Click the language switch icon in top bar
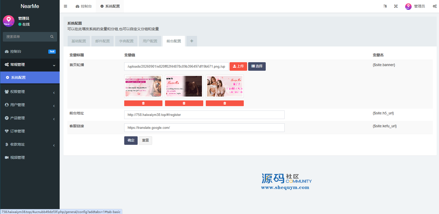 click(x=385, y=6)
